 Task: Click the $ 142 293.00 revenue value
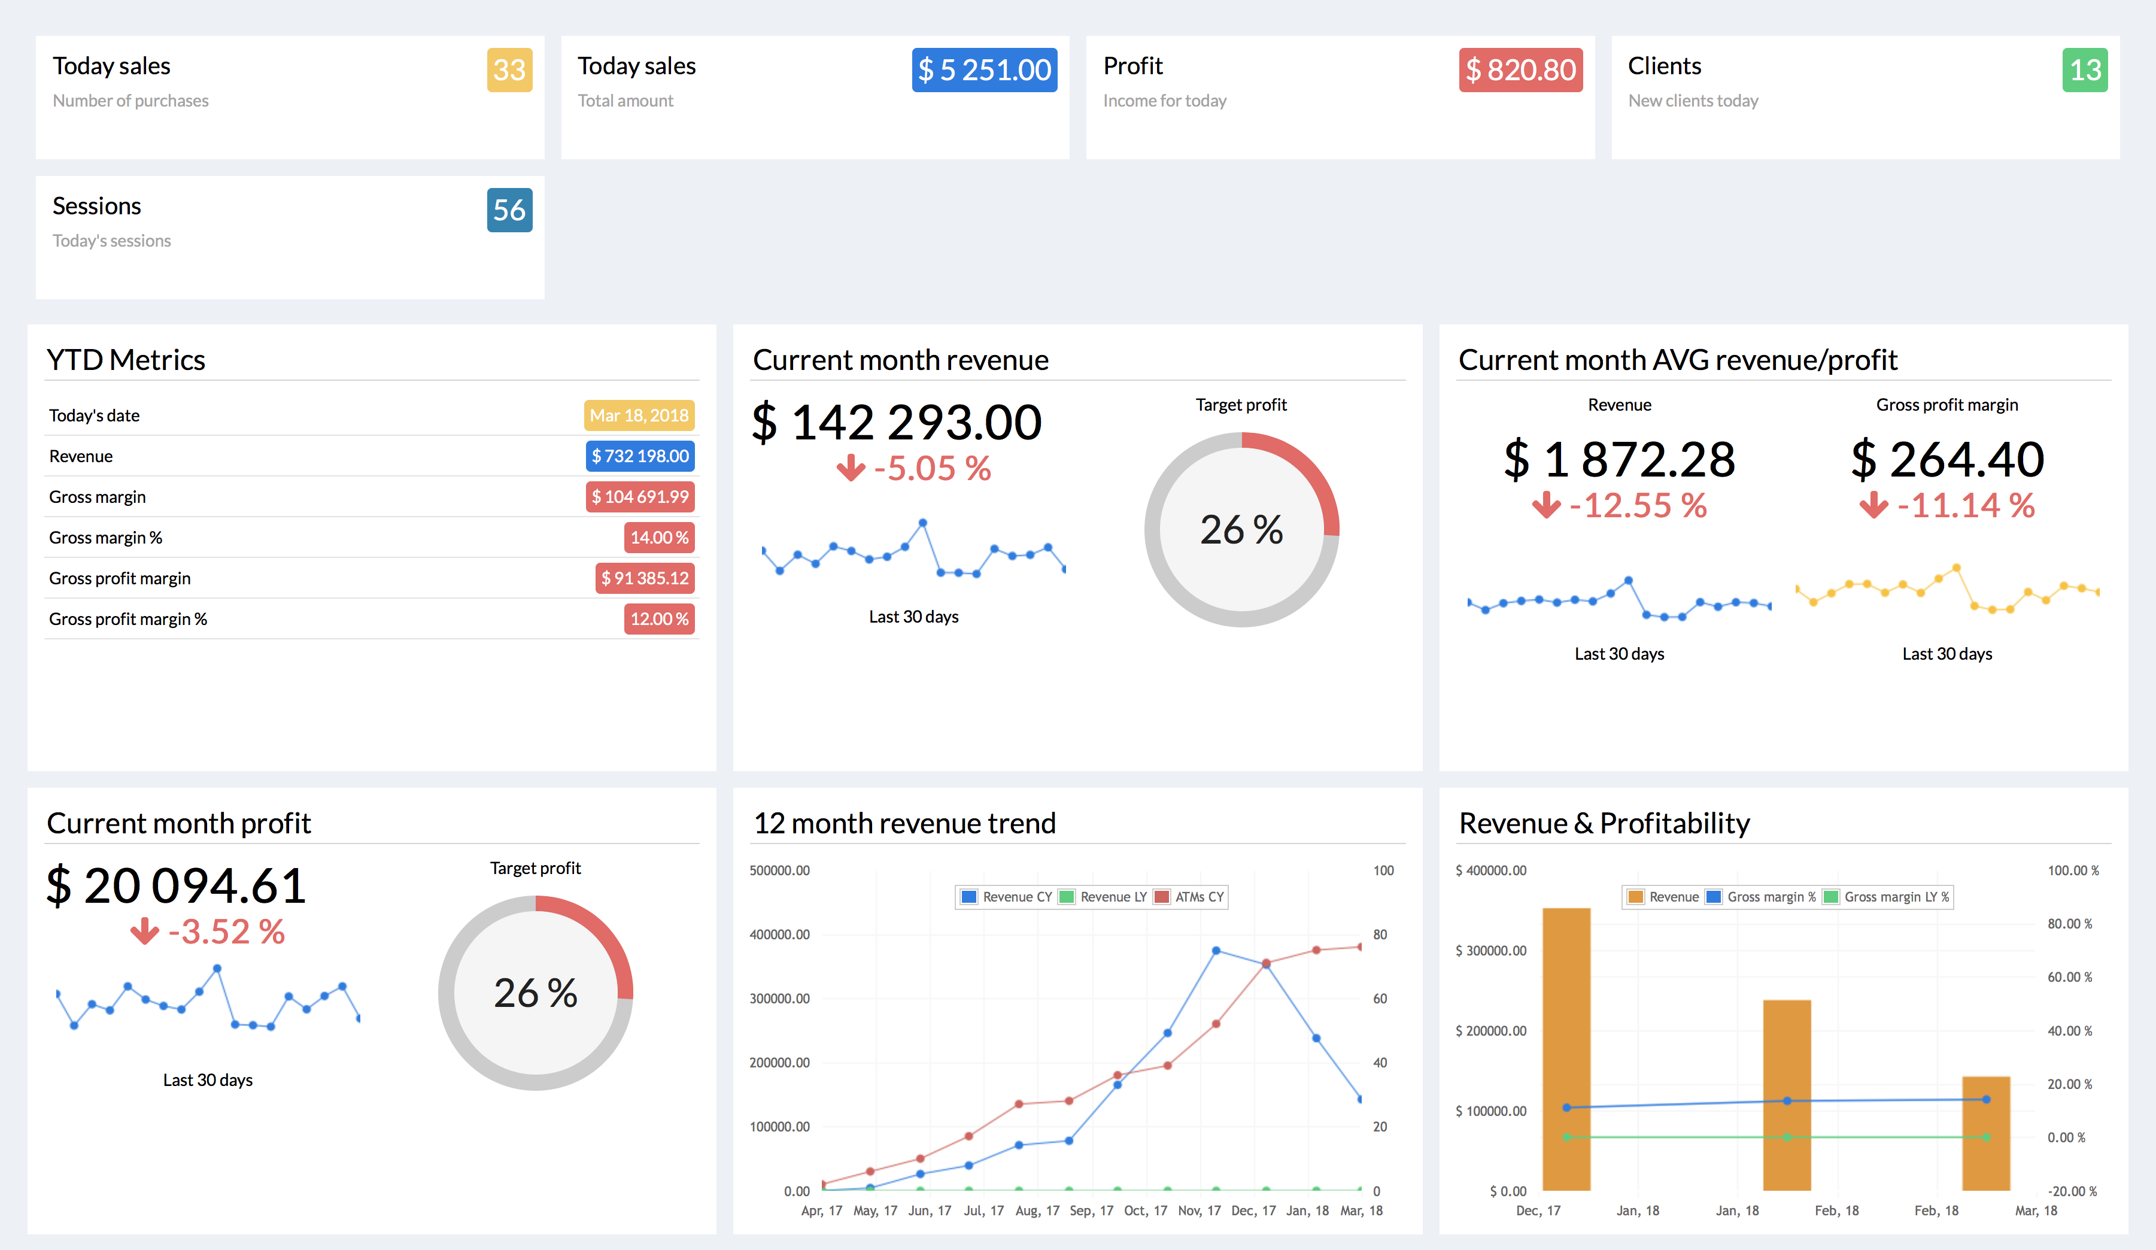pos(897,422)
